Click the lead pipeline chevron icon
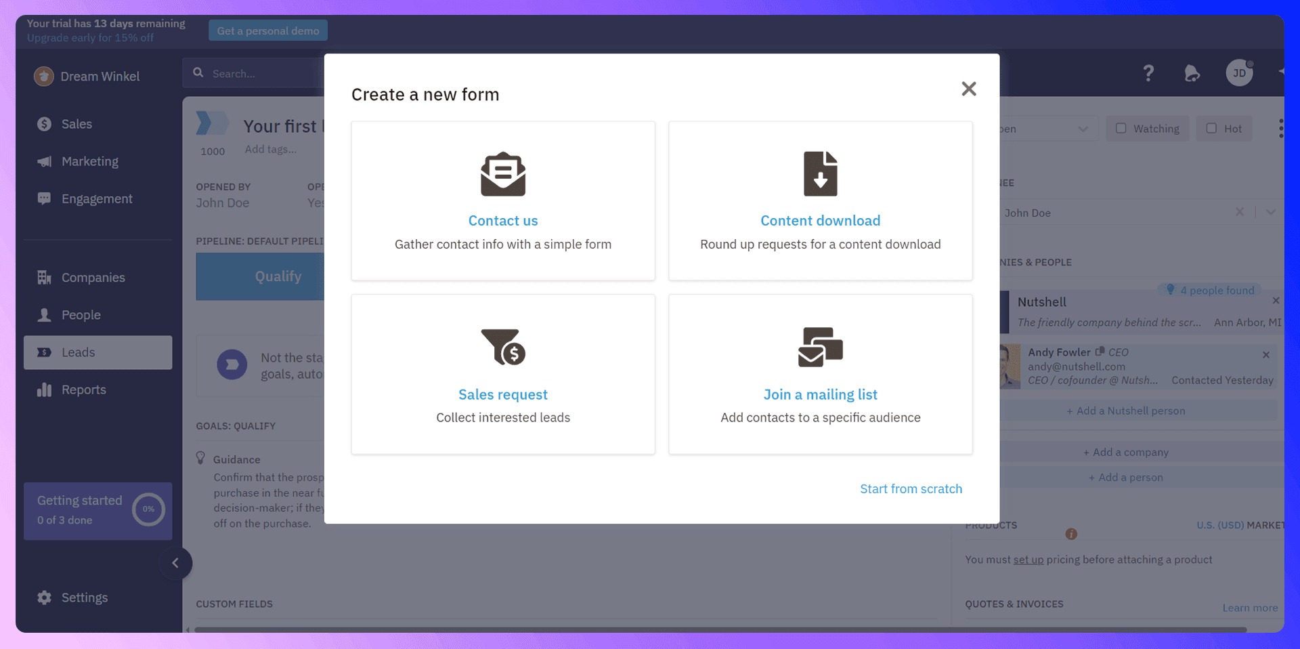Image resolution: width=1300 pixels, height=649 pixels. click(x=213, y=123)
